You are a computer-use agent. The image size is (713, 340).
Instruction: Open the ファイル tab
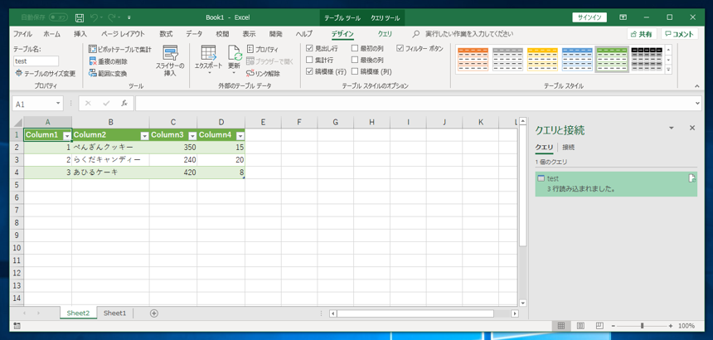[22, 34]
